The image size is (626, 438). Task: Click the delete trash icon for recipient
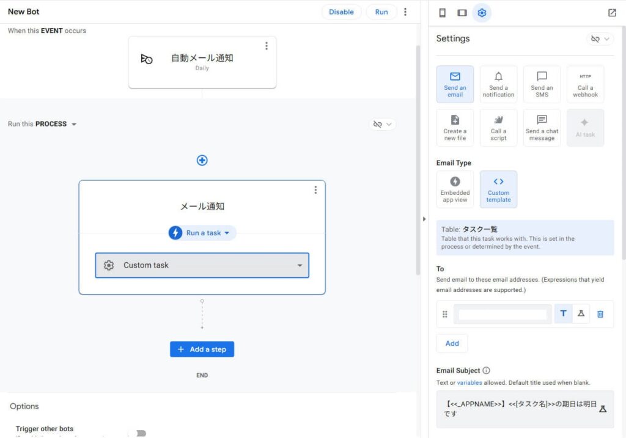(x=600, y=314)
